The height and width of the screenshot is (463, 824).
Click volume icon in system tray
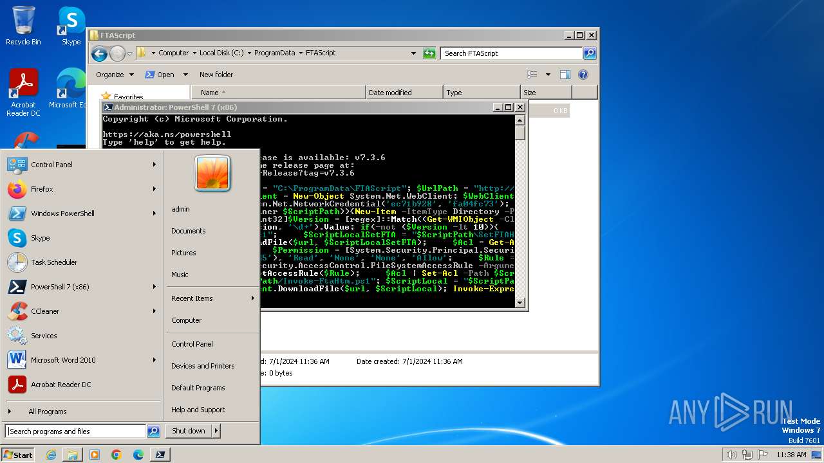[731, 455]
